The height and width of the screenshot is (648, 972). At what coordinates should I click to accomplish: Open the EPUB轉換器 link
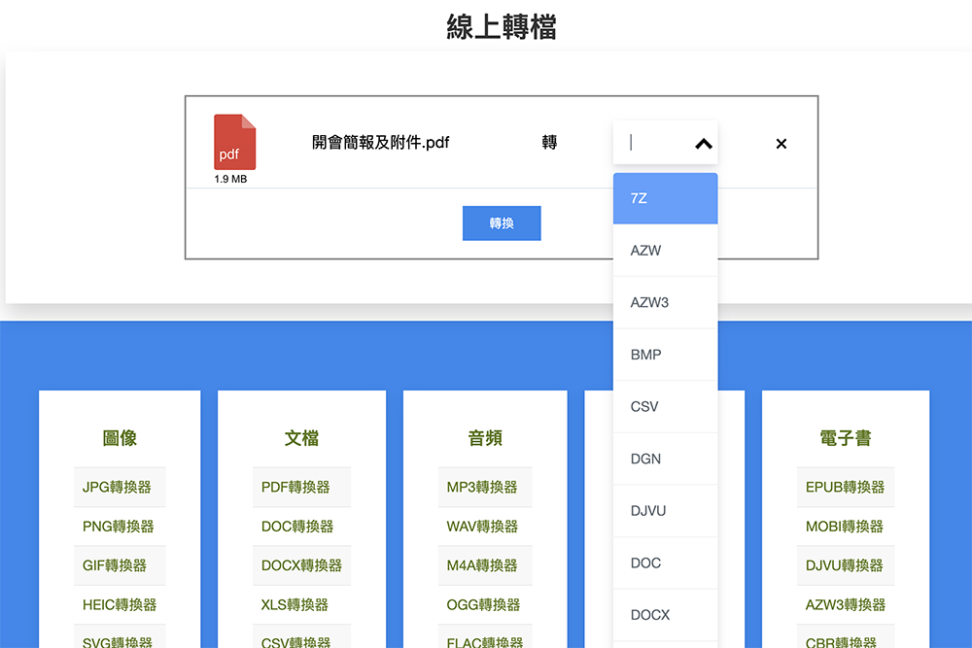click(845, 487)
